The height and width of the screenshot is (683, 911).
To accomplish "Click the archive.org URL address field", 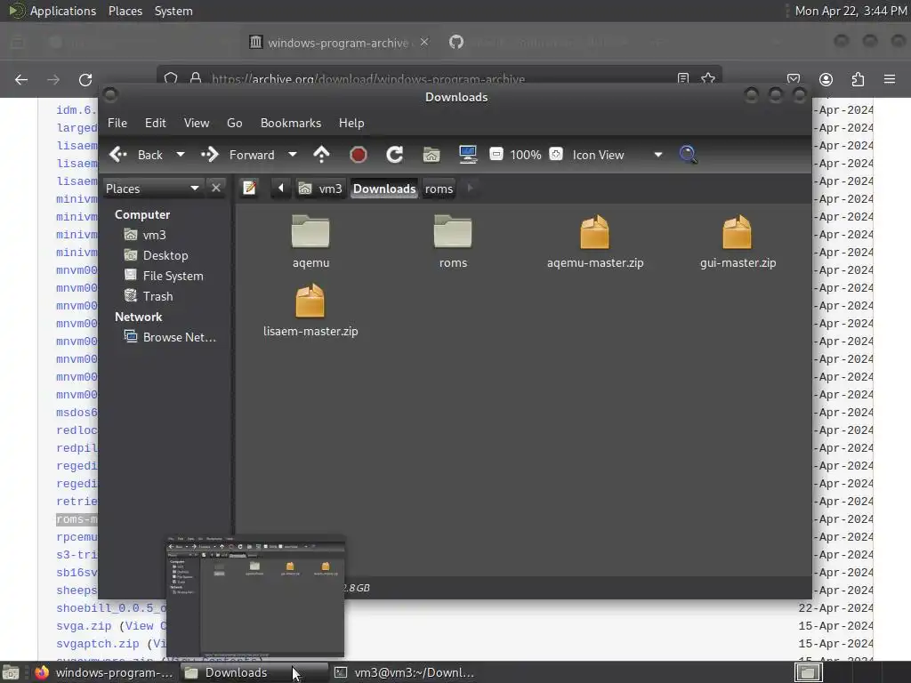I will (x=368, y=78).
